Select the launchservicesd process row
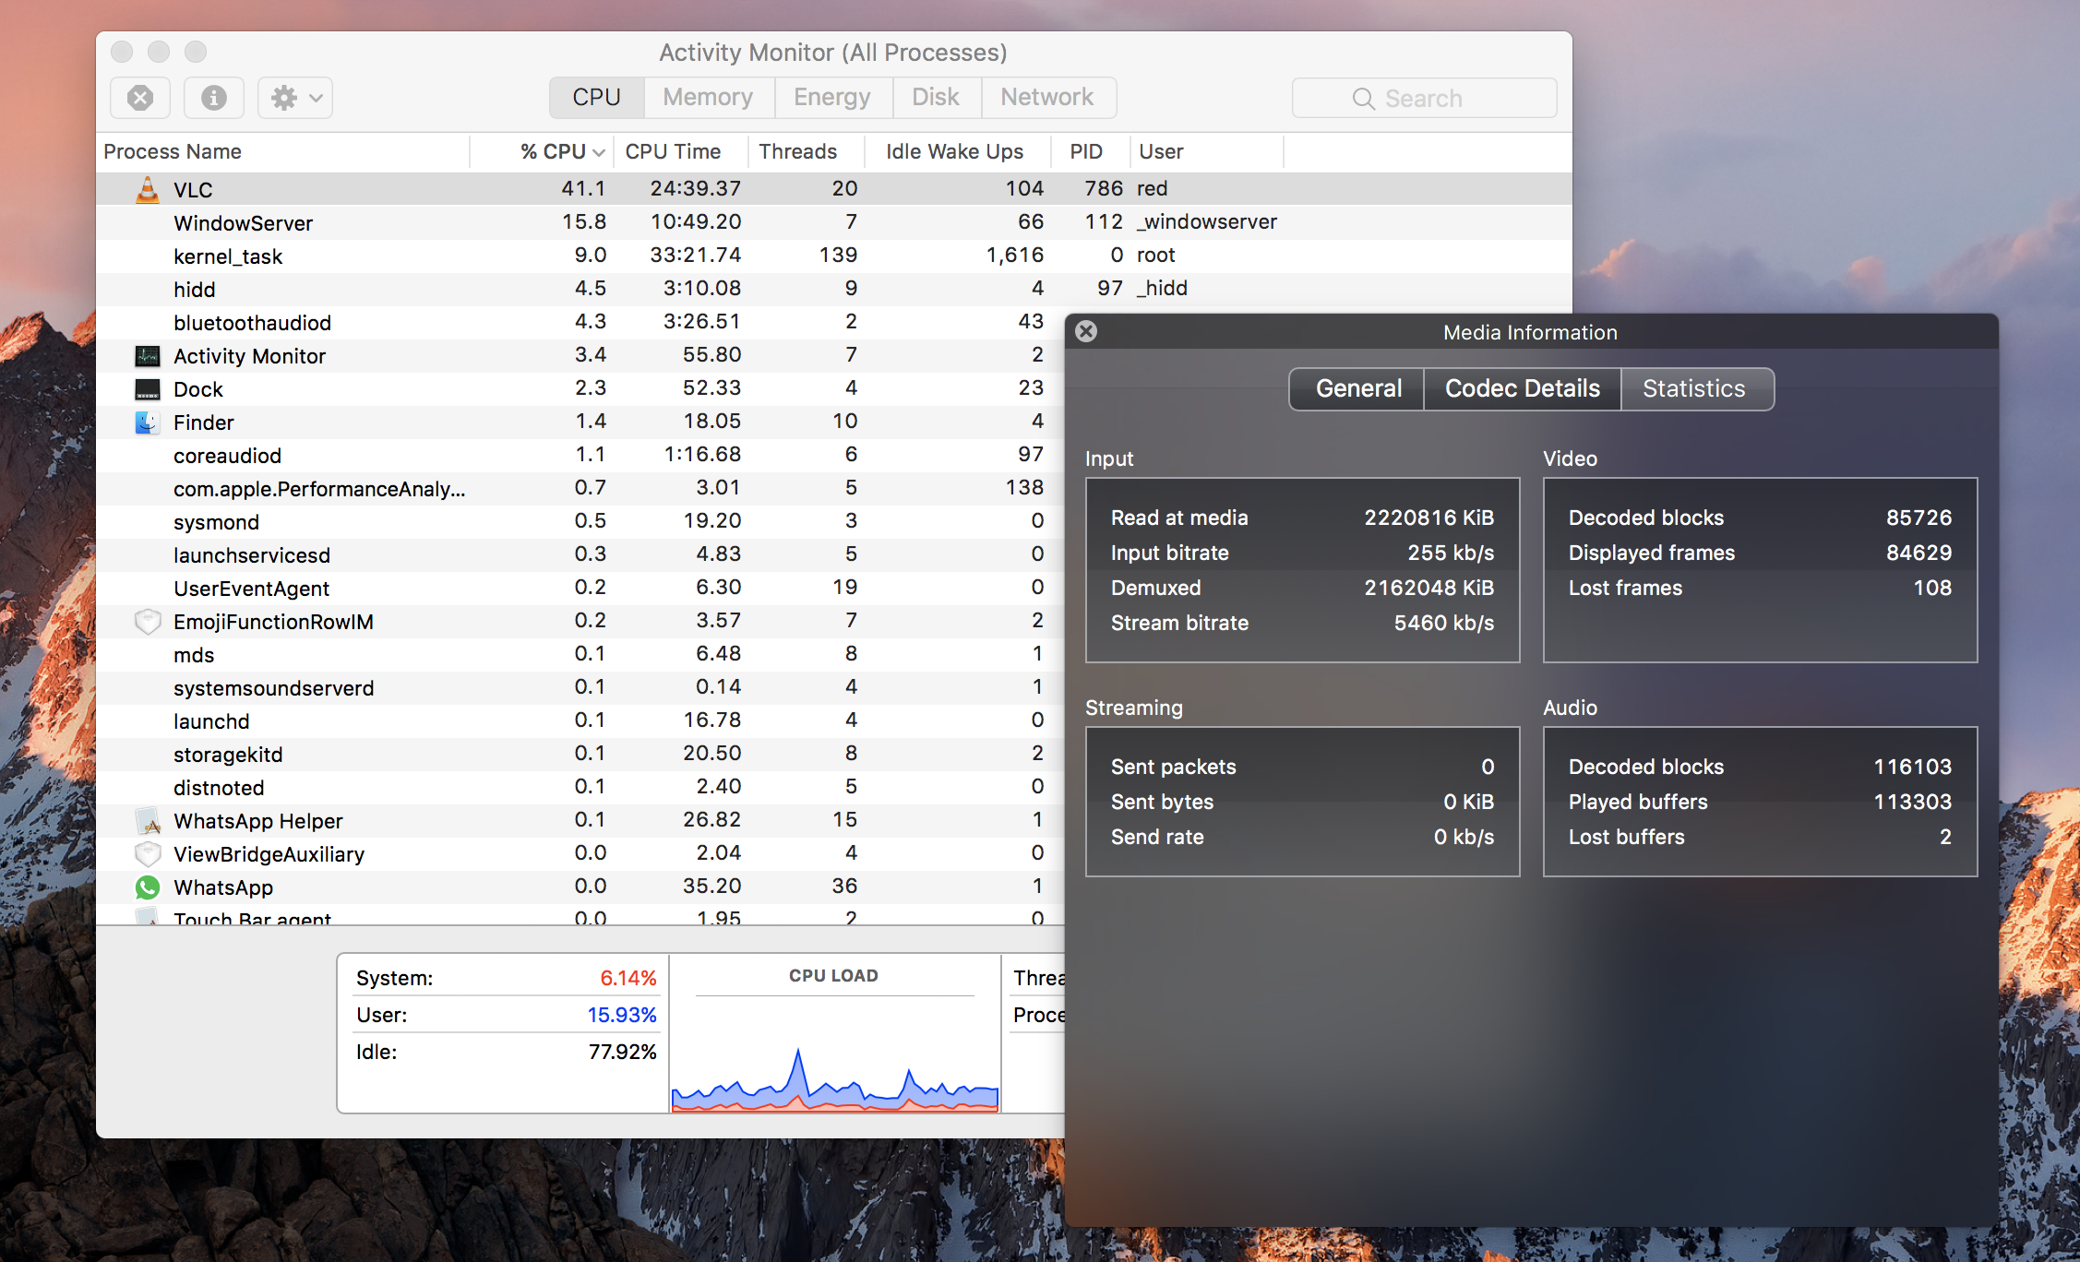This screenshot has width=2080, height=1262. click(580, 554)
